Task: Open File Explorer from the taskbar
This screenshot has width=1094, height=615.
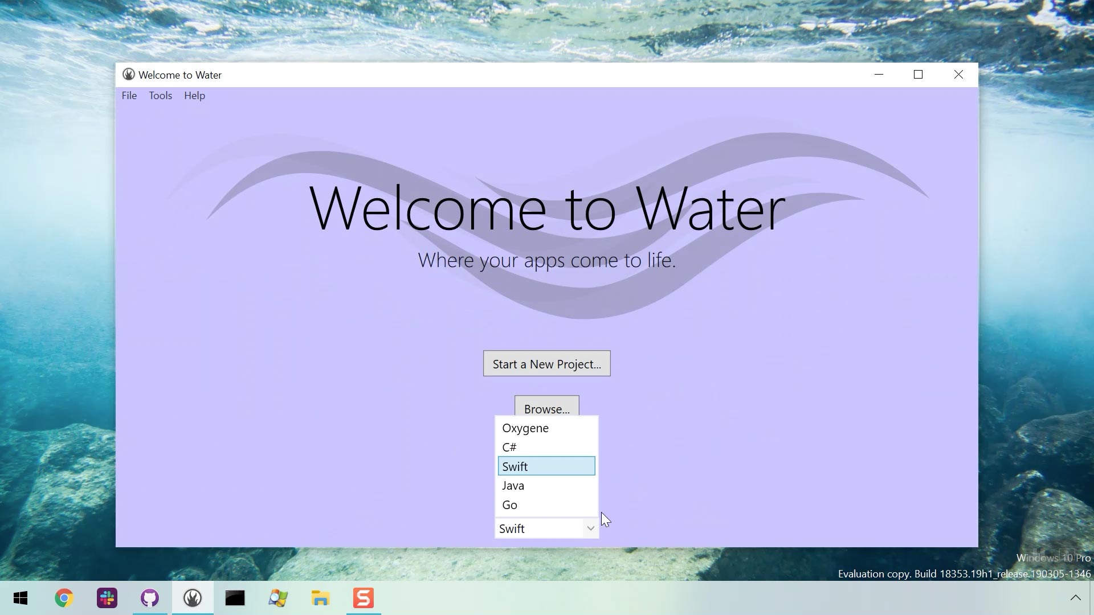Action: 321,598
